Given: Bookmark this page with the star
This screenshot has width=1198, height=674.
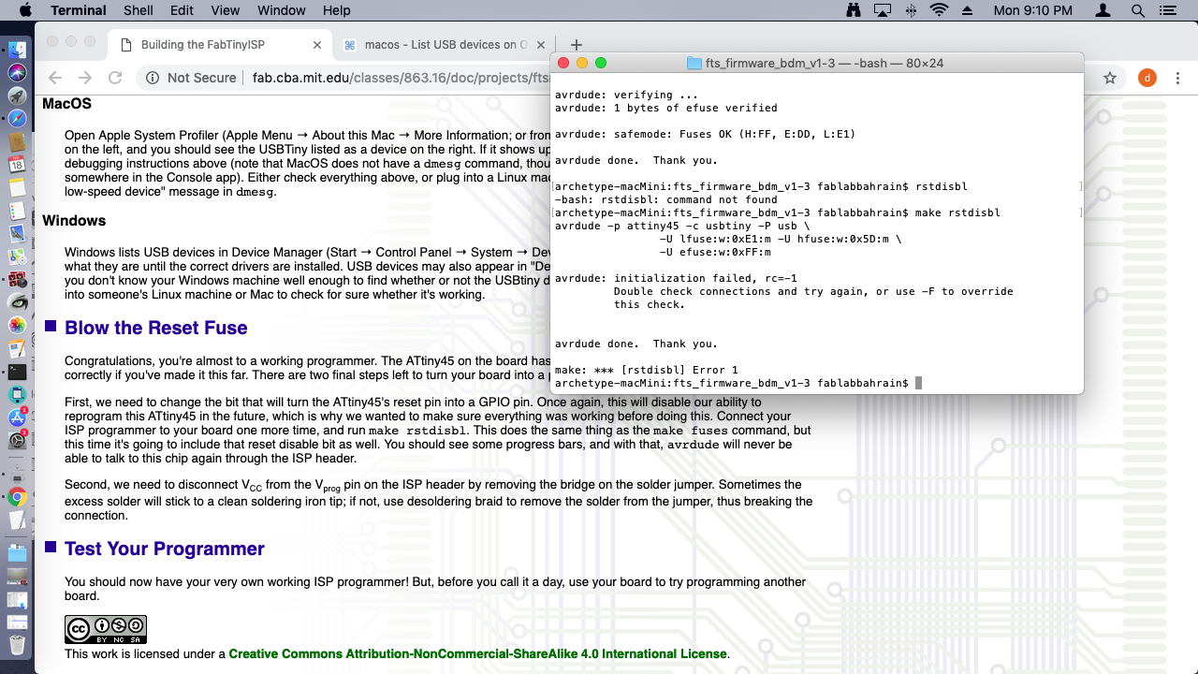Looking at the screenshot, I should click(x=1110, y=78).
